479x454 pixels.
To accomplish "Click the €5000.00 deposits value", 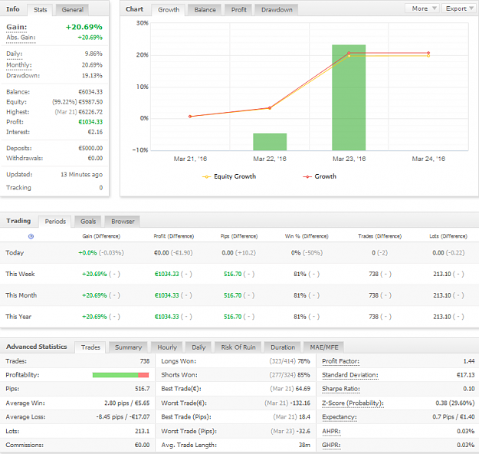I will tap(90, 148).
